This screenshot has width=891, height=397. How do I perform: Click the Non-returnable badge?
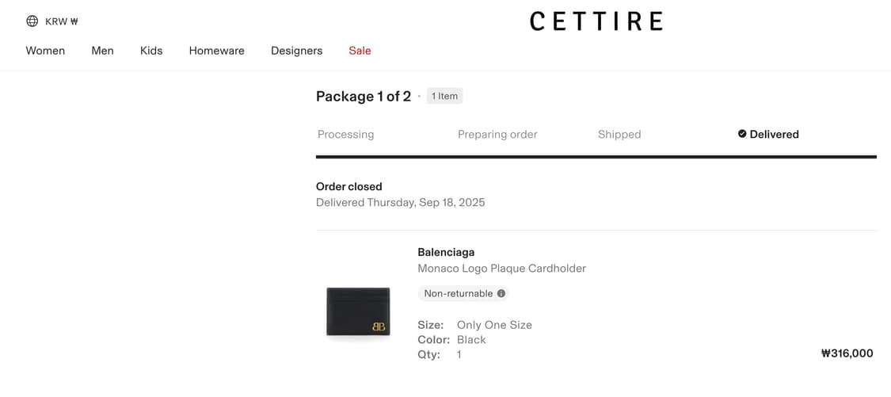point(459,293)
